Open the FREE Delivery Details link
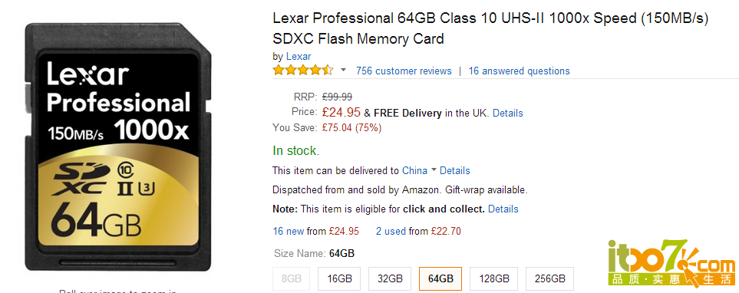Image resolution: width=739 pixels, height=293 pixels. coord(507,113)
